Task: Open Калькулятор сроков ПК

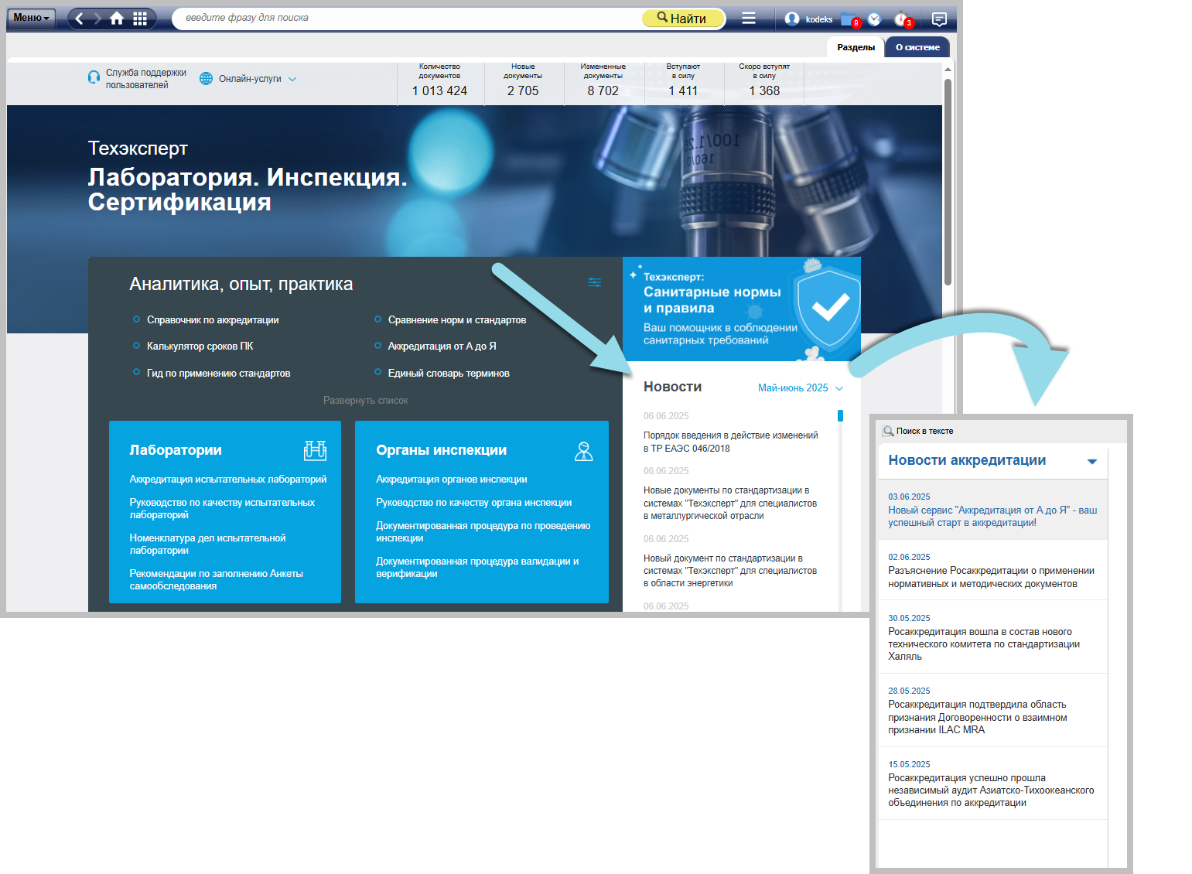Action: (x=200, y=347)
